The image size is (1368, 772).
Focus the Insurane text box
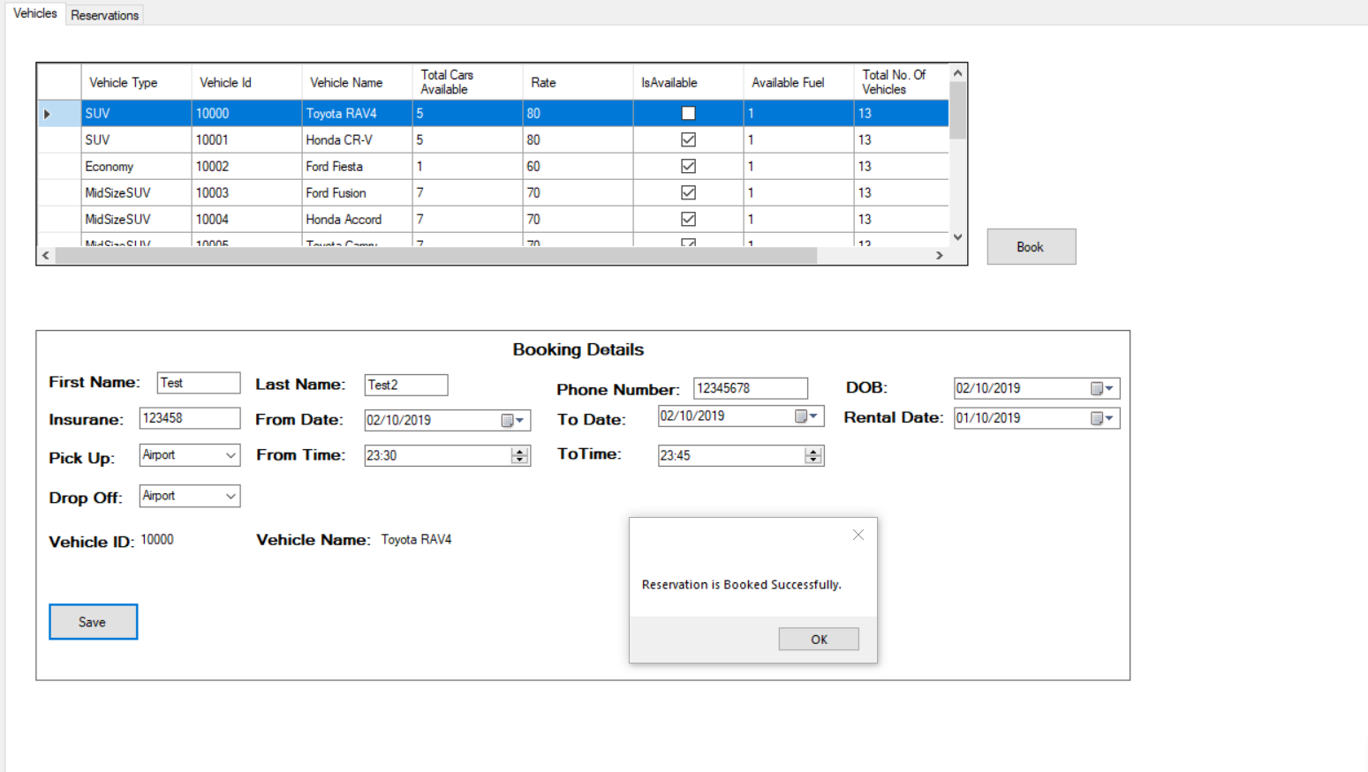(x=190, y=418)
